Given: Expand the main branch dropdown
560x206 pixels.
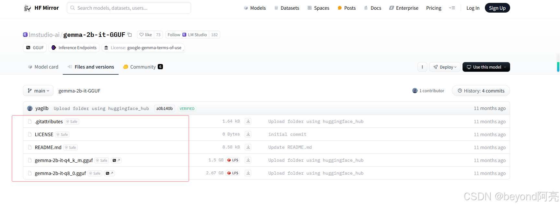Looking at the screenshot, I should [39, 91].
